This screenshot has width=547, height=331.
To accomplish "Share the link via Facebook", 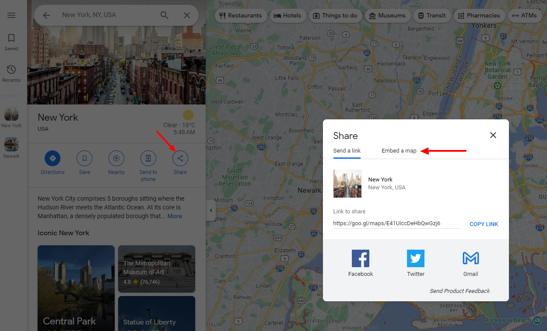I will (x=361, y=258).
